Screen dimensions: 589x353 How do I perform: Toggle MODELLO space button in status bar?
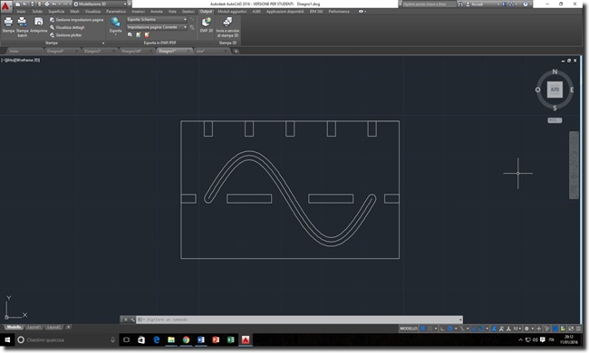409,329
